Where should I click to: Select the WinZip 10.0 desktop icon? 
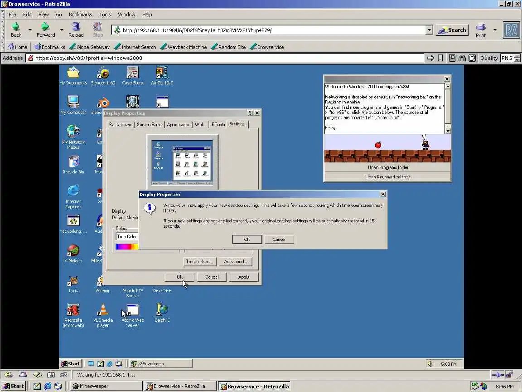162,76
